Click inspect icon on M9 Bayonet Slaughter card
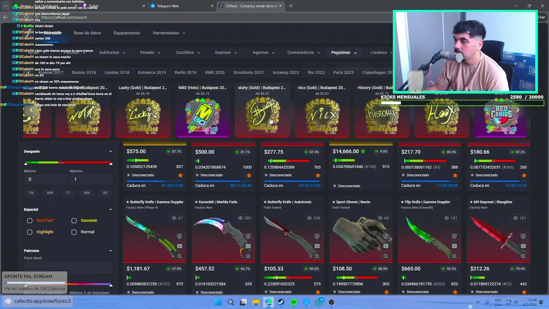549x309 pixels. (x=523, y=236)
